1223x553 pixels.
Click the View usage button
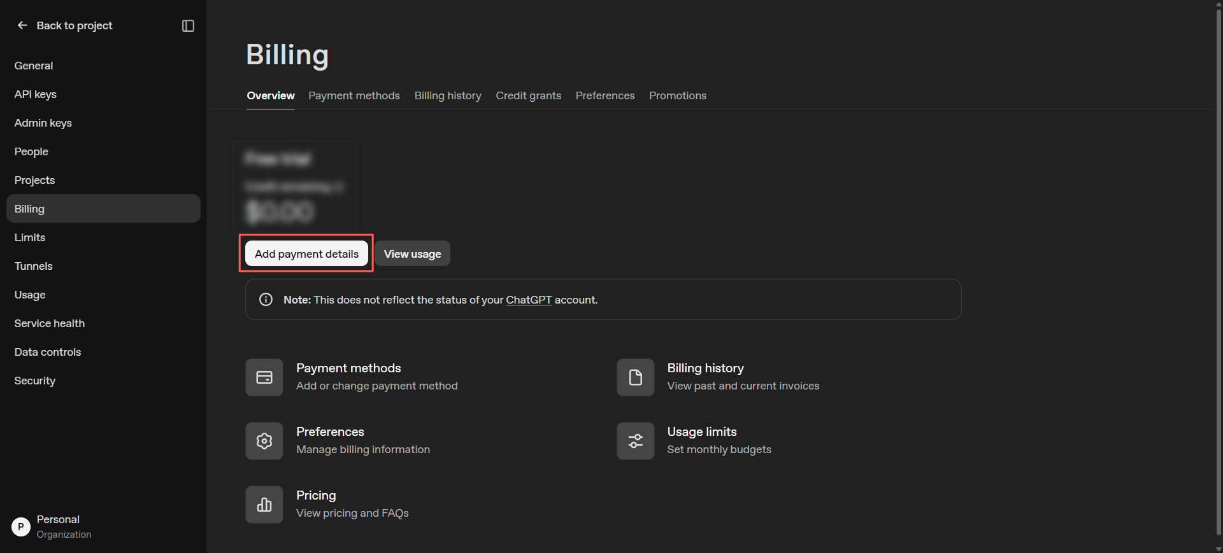tap(412, 253)
